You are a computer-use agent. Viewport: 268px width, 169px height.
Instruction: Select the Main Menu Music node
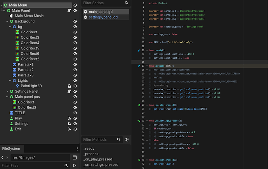(x=29, y=16)
